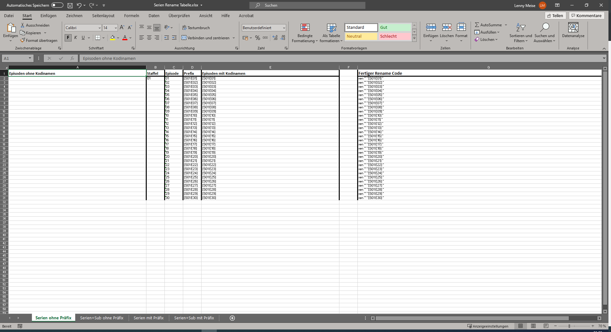Apply the Neutral cell style

pyautogui.click(x=361, y=36)
